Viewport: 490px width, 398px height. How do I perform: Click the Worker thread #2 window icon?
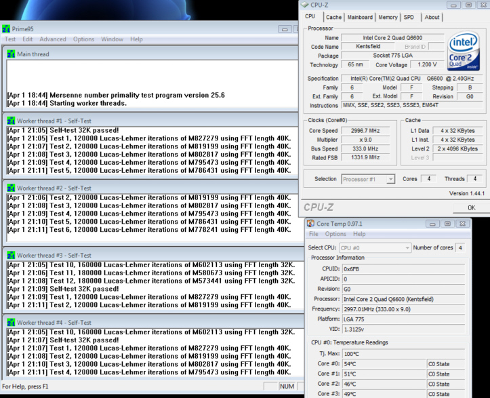11,188
